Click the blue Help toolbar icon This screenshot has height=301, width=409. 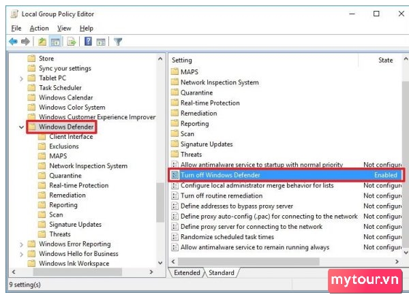click(x=88, y=42)
